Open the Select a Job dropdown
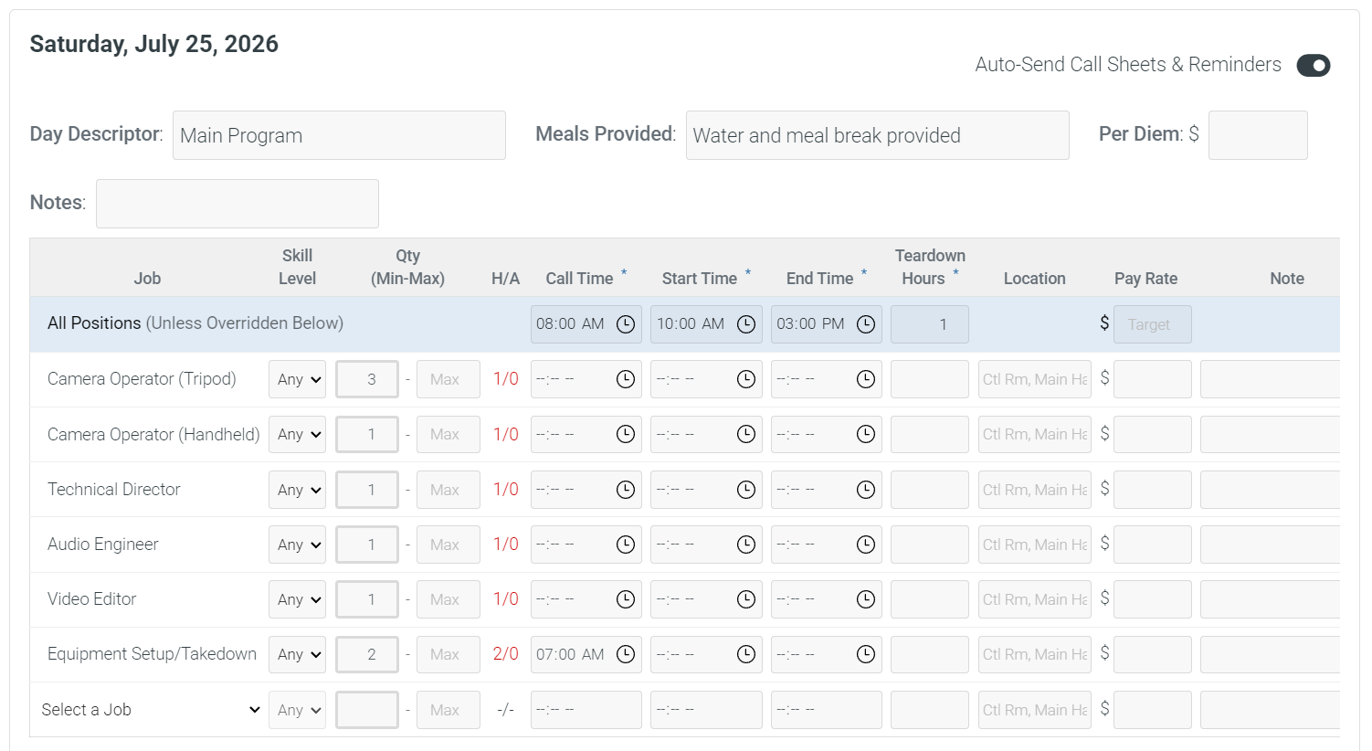 (151, 710)
